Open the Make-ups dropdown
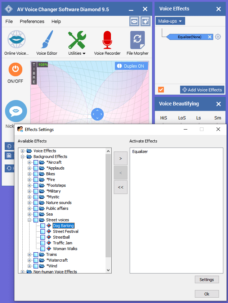 [x=170, y=21]
